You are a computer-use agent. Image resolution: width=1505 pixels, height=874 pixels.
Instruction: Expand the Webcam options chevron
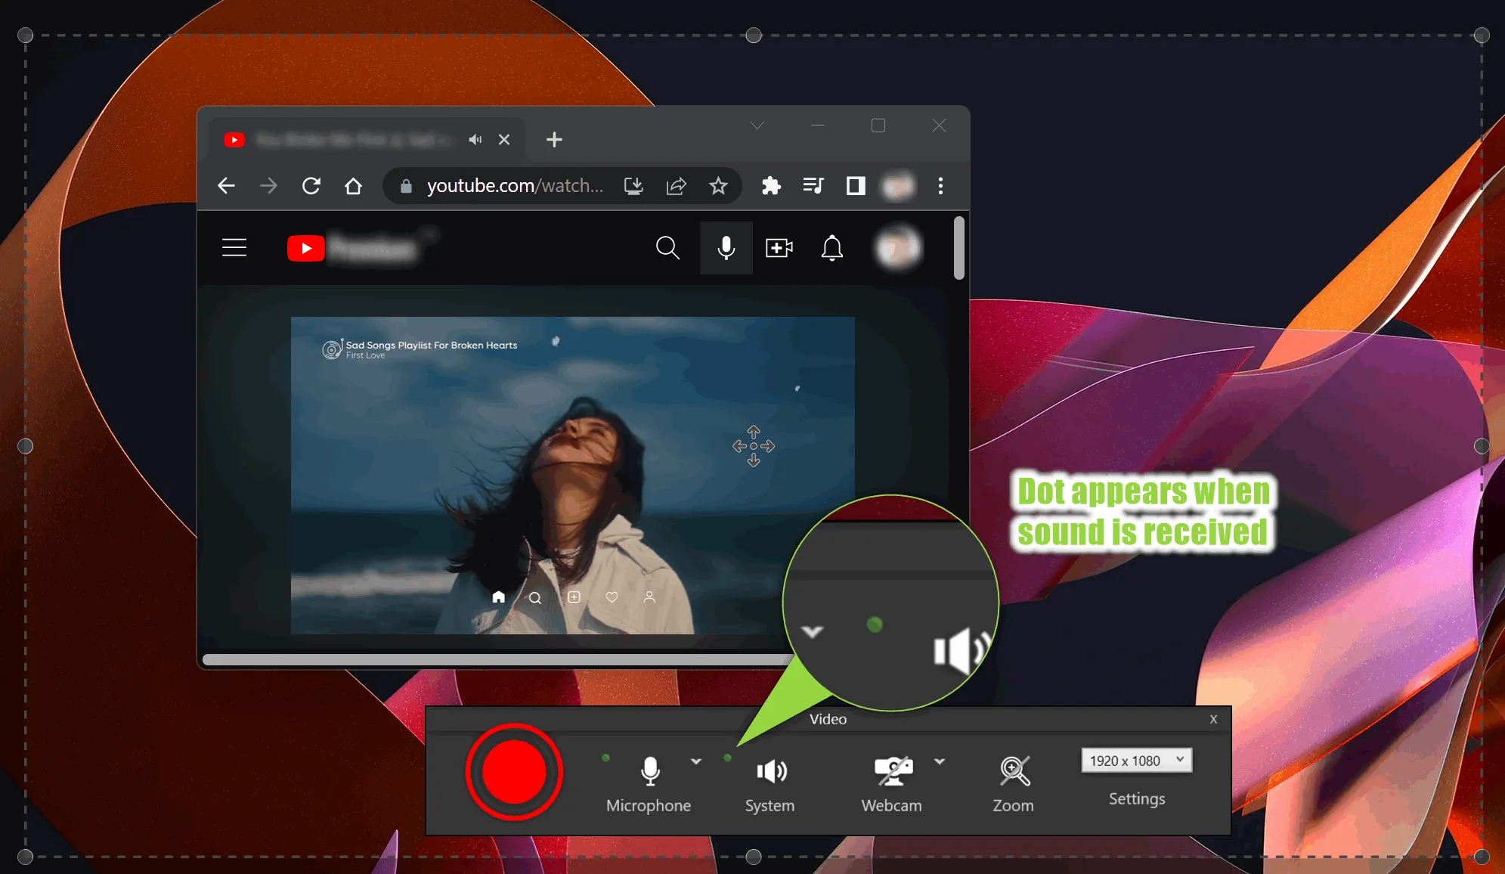click(x=941, y=762)
